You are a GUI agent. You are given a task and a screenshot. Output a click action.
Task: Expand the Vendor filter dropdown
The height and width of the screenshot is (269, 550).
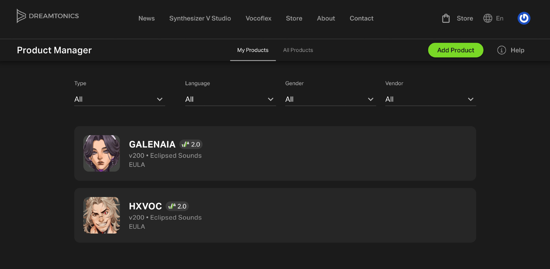tap(430, 99)
